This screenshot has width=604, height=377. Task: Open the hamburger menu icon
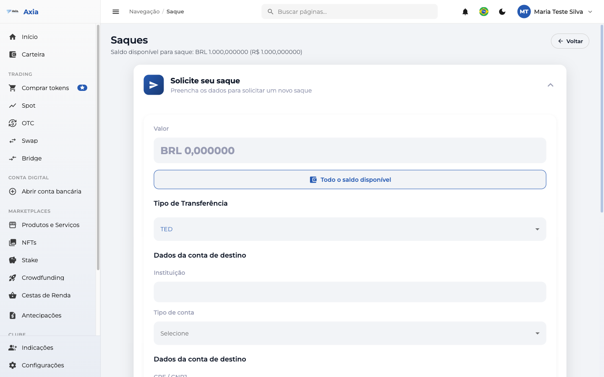coord(116,12)
